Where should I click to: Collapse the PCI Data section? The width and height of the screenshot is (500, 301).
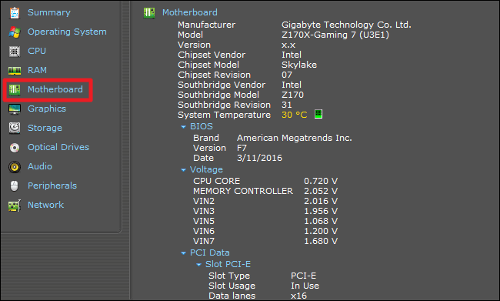pyautogui.click(x=183, y=253)
